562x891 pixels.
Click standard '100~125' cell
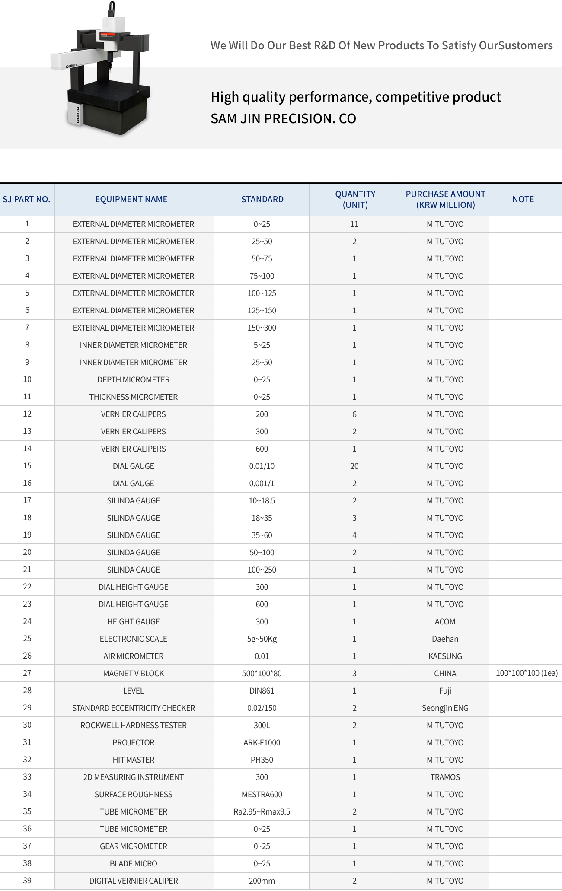(x=262, y=293)
